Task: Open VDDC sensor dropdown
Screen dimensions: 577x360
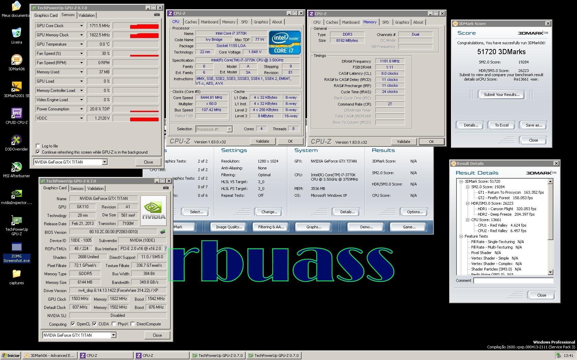Action: (x=81, y=118)
